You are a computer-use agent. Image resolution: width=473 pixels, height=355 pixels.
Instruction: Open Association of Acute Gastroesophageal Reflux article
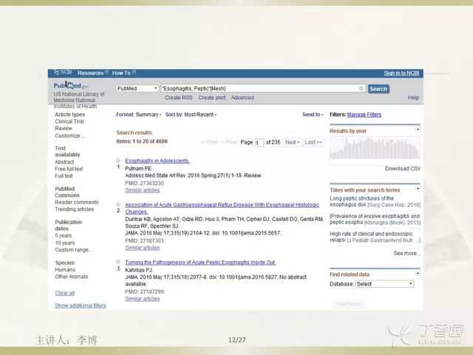click(x=222, y=209)
